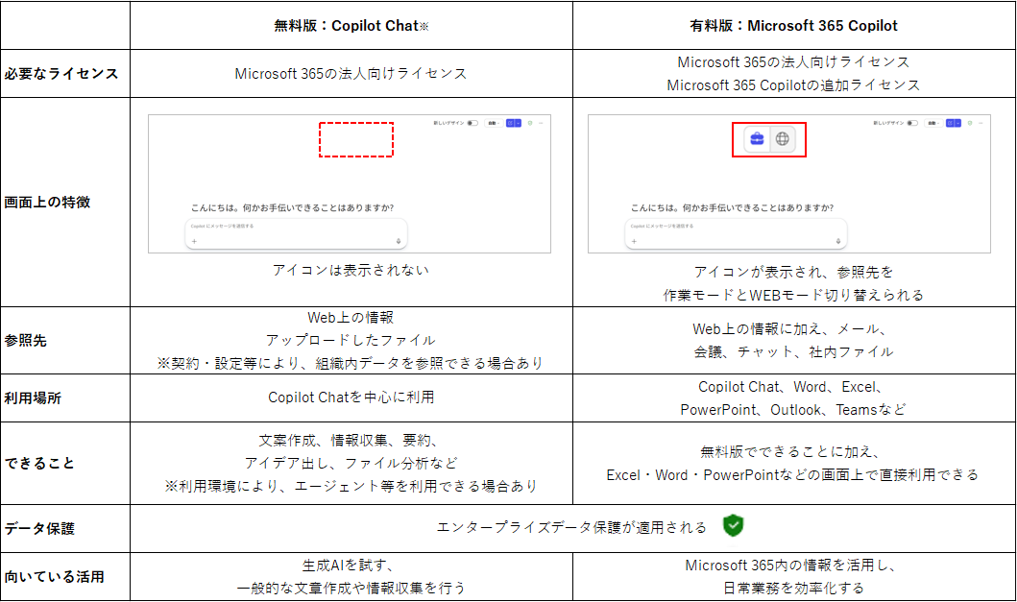
Task: Click the row label データ保護
Action: point(39,529)
